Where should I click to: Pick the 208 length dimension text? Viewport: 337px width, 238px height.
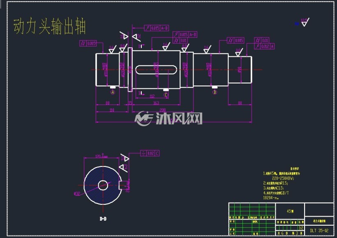(x=163, y=110)
